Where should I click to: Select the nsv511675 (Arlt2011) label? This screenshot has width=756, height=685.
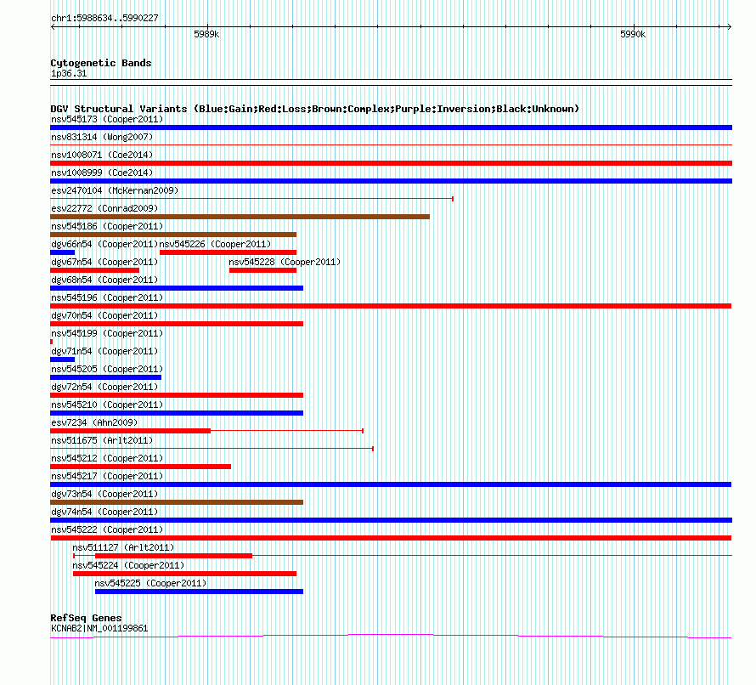point(102,440)
